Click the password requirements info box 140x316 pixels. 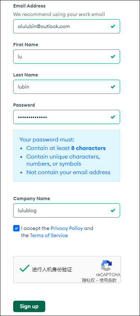(67, 156)
